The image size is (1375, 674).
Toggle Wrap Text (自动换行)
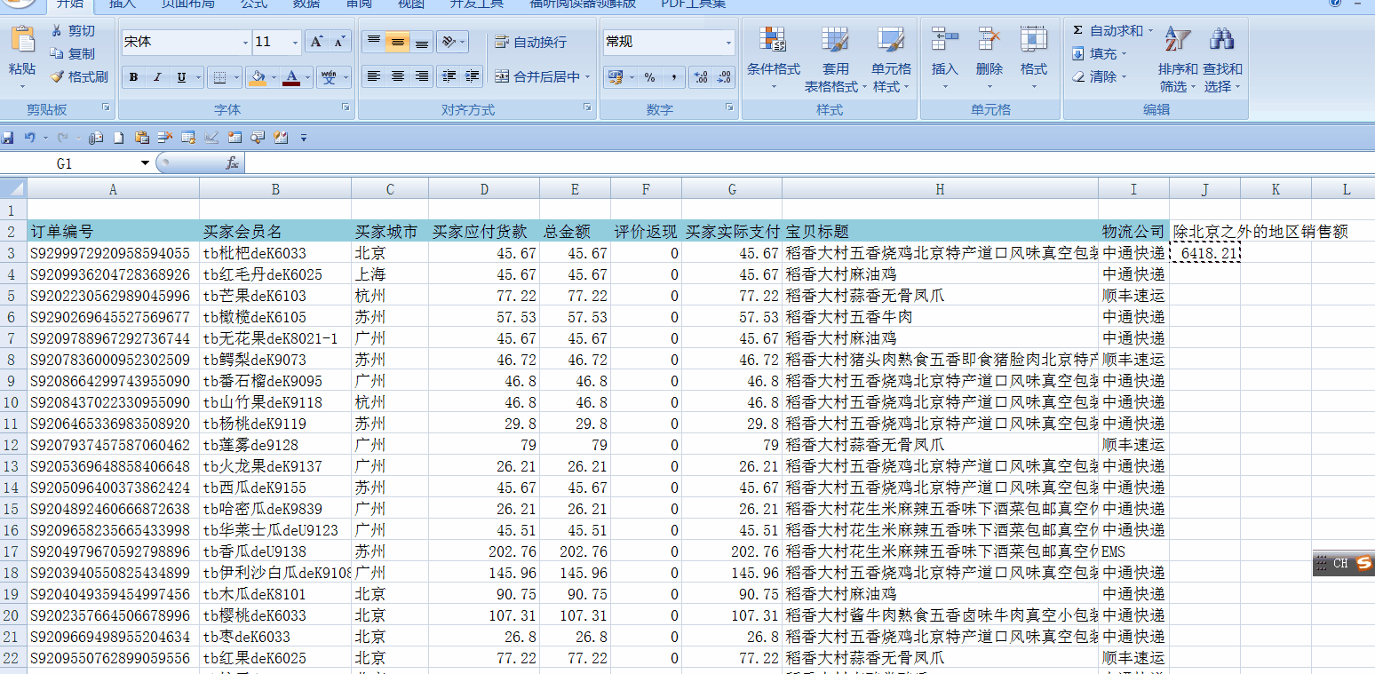click(530, 42)
